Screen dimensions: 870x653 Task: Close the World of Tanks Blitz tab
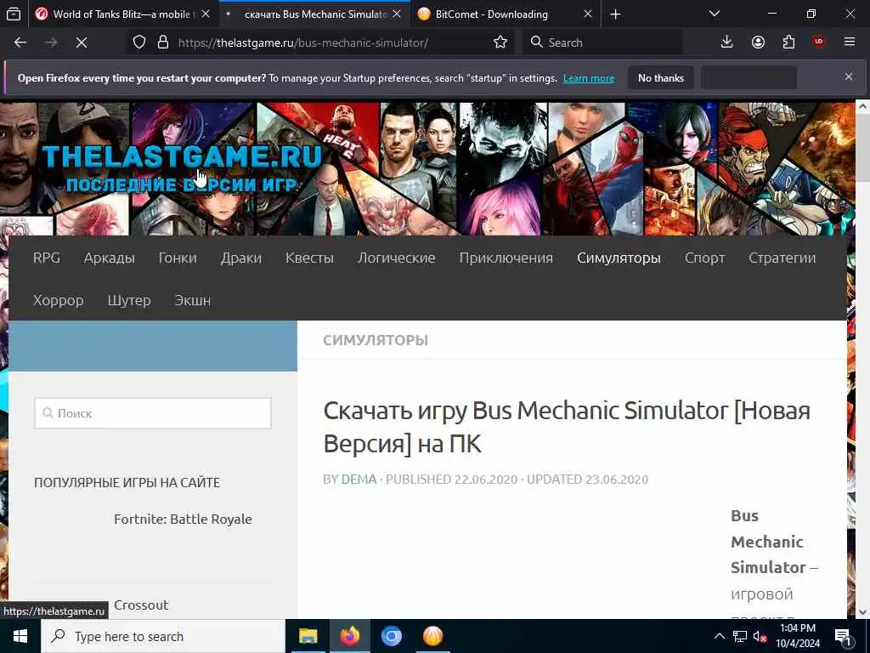206,14
